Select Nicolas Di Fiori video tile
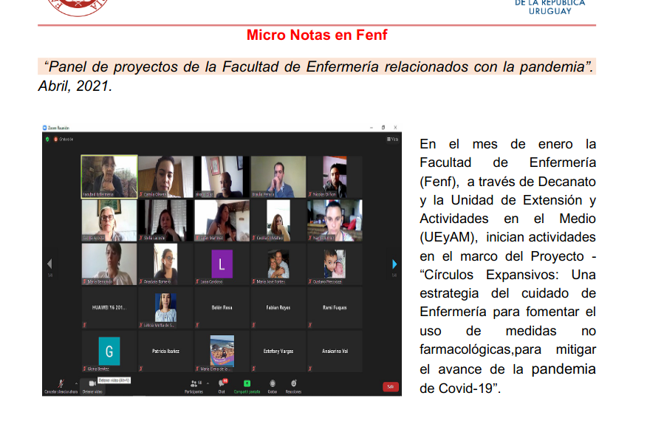This screenshot has width=647, height=421. [335, 177]
